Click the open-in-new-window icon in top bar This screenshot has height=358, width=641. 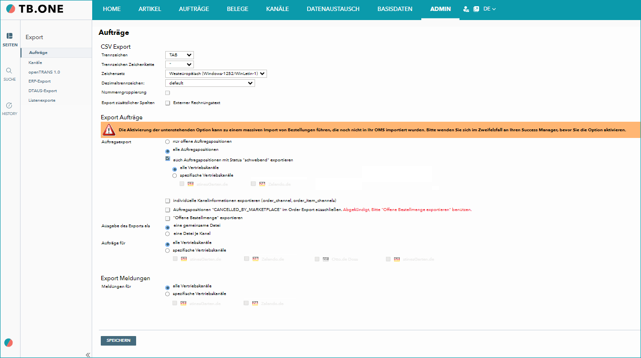pos(476,9)
